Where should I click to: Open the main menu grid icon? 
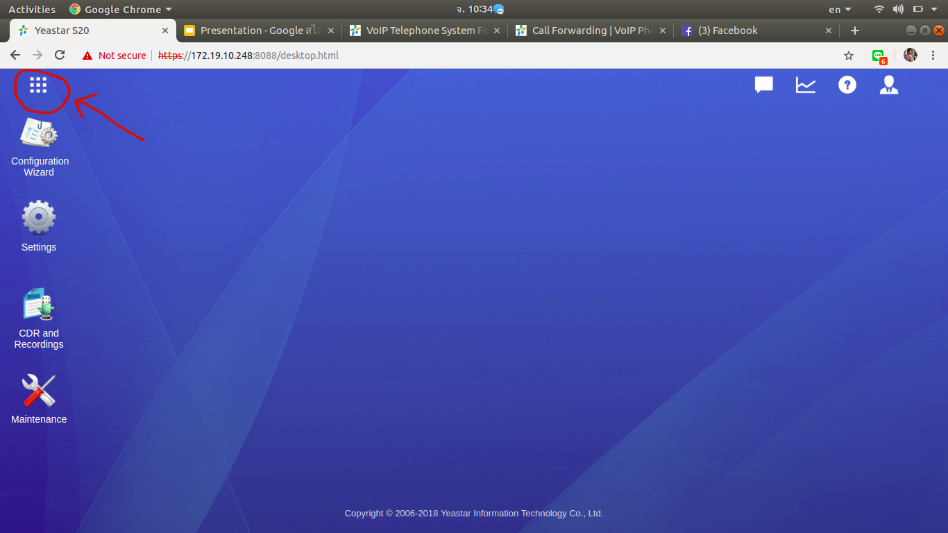click(x=38, y=85)
